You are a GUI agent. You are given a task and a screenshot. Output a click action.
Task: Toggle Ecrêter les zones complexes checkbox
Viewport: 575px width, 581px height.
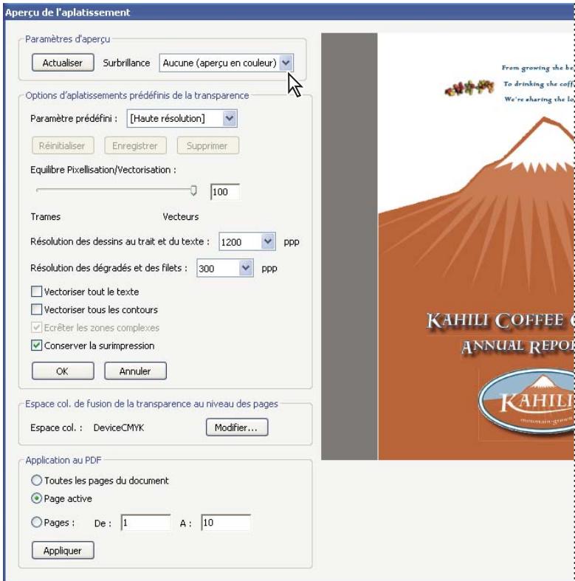click(36, 328)
